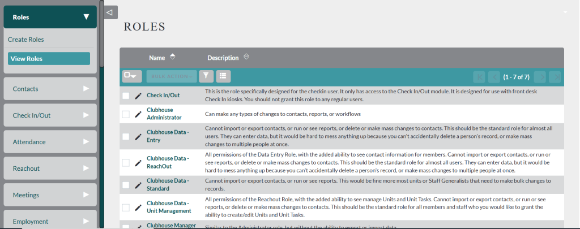Open the Bulk Action dropdown
The width and height of the screenshot is (580, 229).
point(171,76)
